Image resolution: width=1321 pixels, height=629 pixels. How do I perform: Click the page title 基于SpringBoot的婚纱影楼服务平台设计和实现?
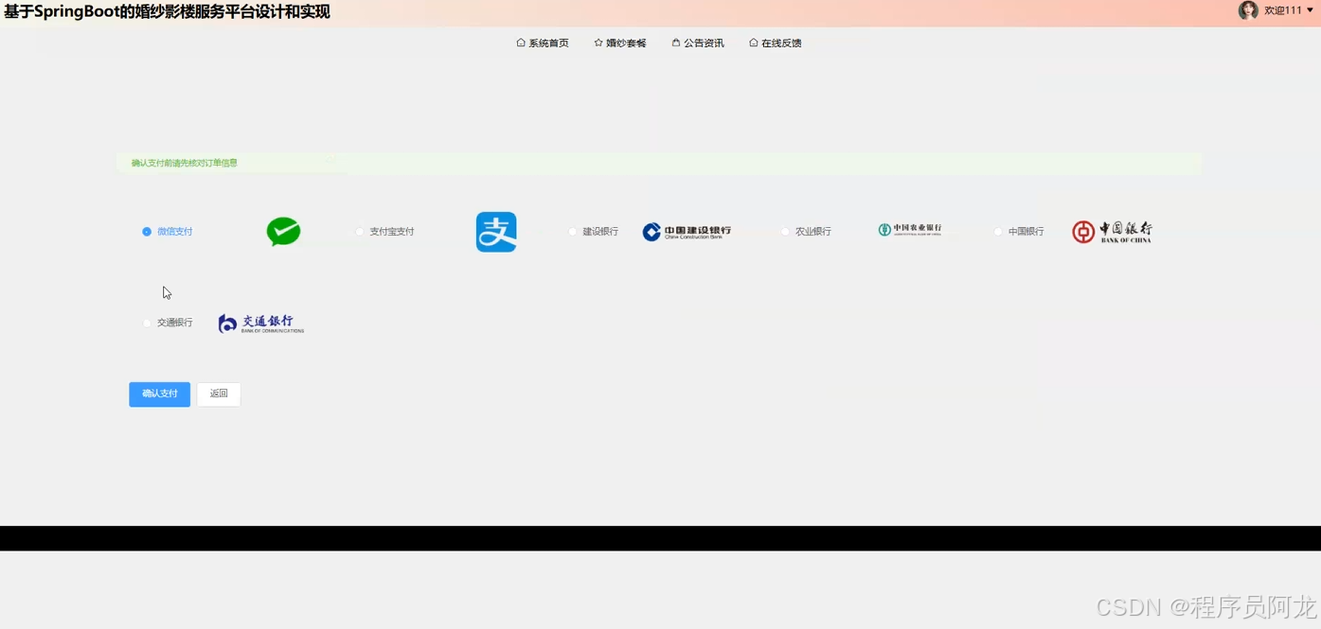167,12
